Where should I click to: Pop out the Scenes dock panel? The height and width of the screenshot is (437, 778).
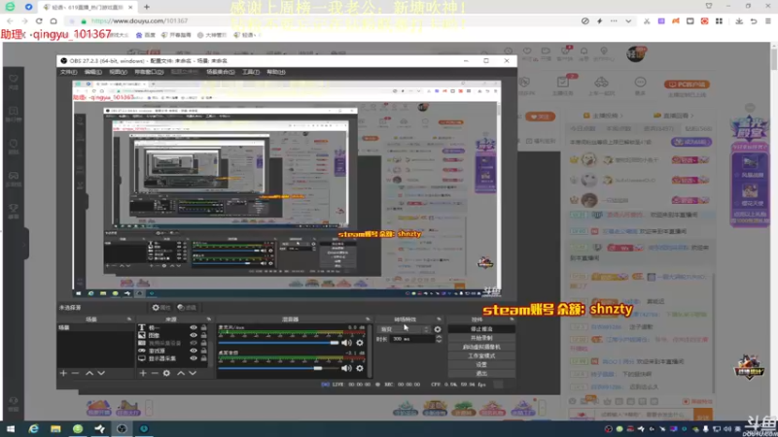[x=129, y=319]
